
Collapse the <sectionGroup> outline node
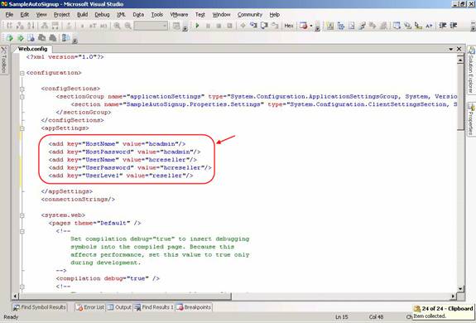[22, 97]
